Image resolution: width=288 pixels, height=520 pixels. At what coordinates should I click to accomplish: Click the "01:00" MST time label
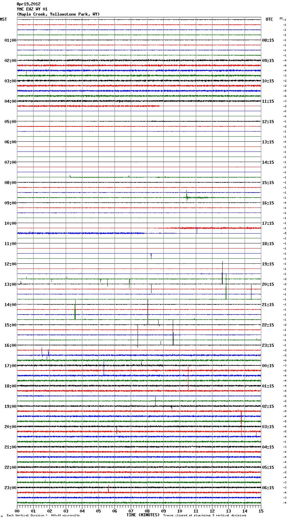pos(11,40)
